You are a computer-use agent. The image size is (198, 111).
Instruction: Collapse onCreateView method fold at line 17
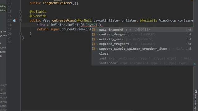click(20, 20)
